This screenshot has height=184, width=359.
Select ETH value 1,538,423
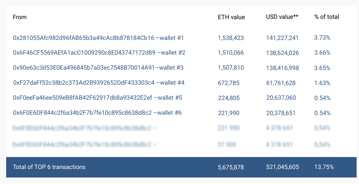point(231,38)
